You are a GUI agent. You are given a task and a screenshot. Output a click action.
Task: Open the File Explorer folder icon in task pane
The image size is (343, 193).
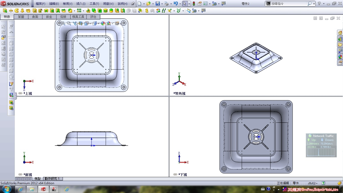(340, 45)
